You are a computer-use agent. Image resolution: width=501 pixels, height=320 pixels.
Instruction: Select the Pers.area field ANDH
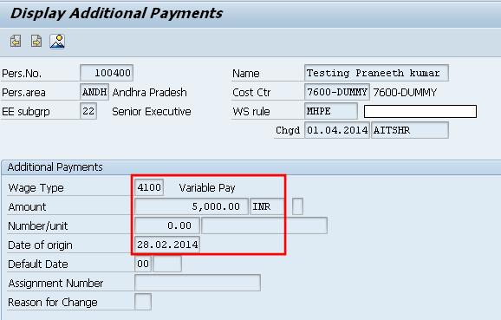click(x=94, y=92)
